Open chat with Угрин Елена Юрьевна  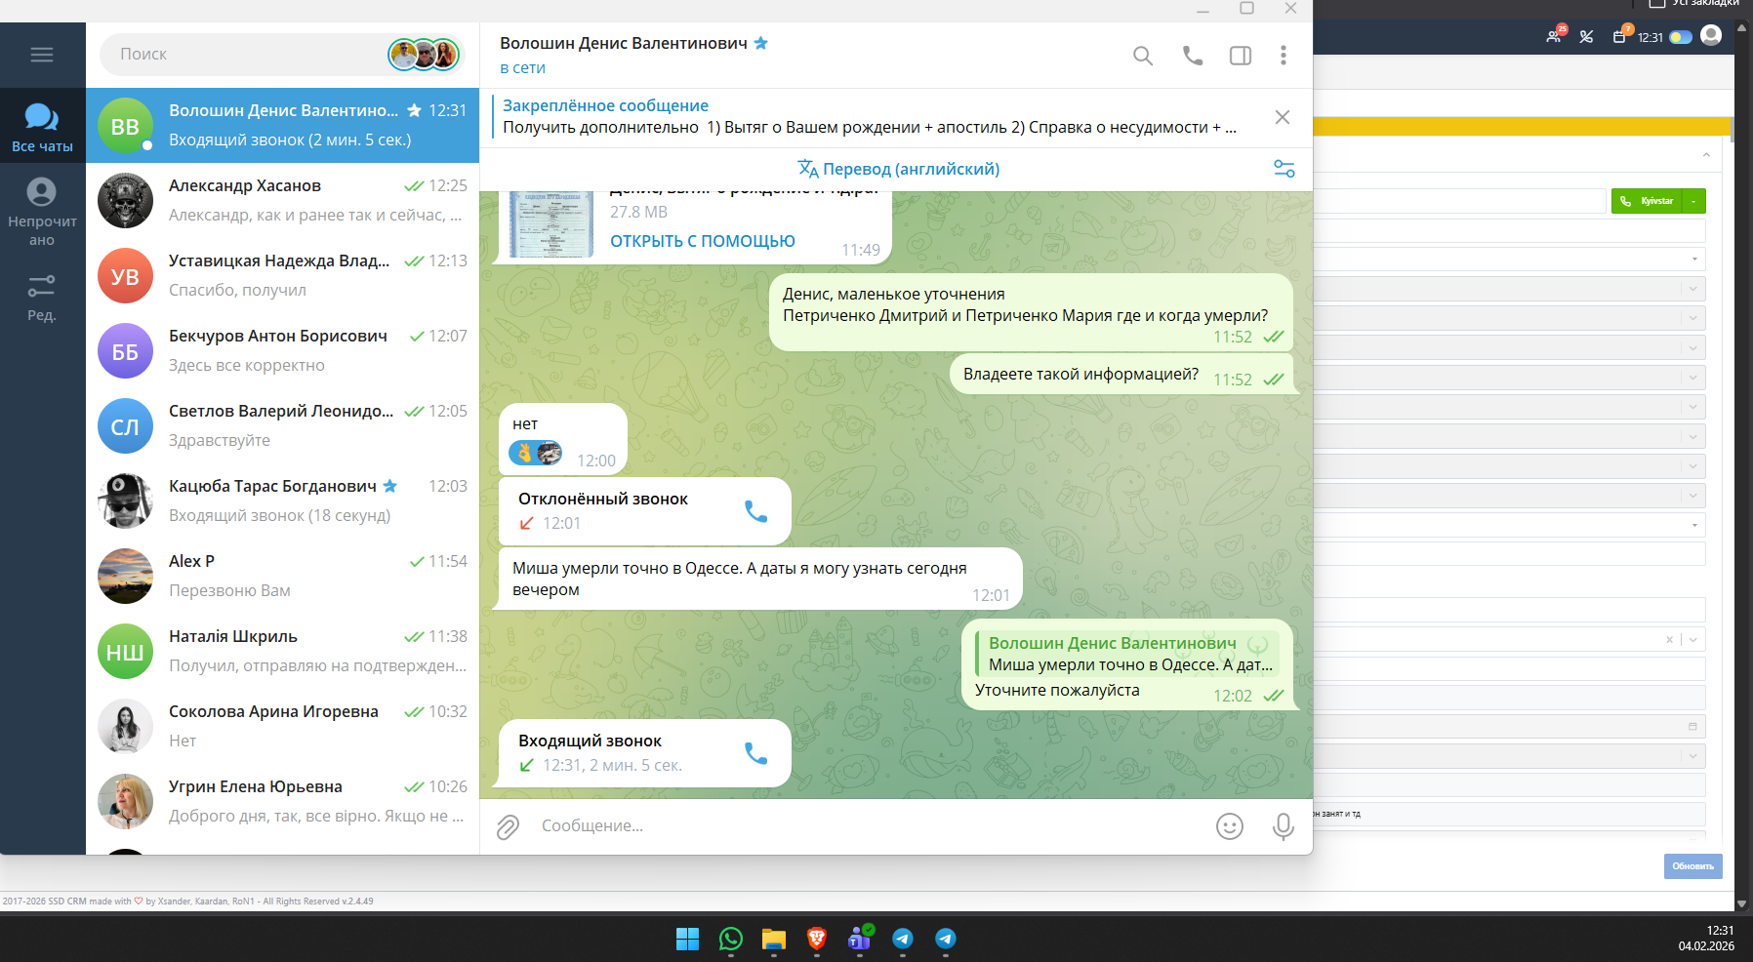[282, 801]
